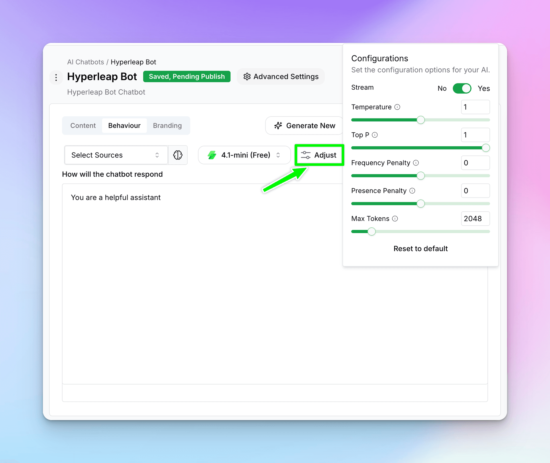Click the gear icon on Advanced Settings
Screen dimensions: 550x463
[x=247, y=76]
